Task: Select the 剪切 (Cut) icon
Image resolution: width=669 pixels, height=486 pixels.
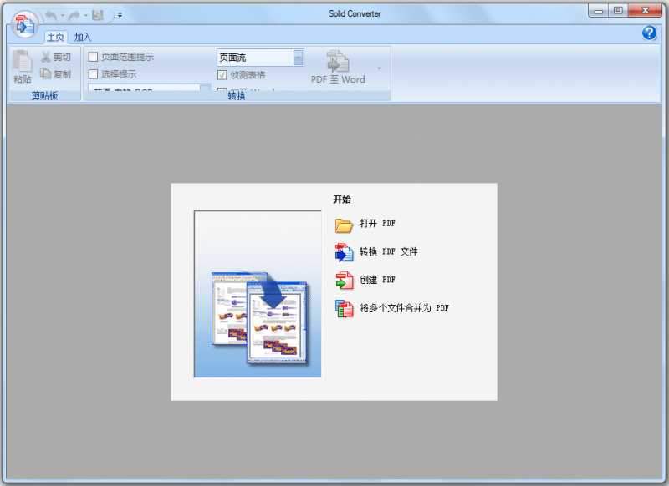Action: click(43, 56)
